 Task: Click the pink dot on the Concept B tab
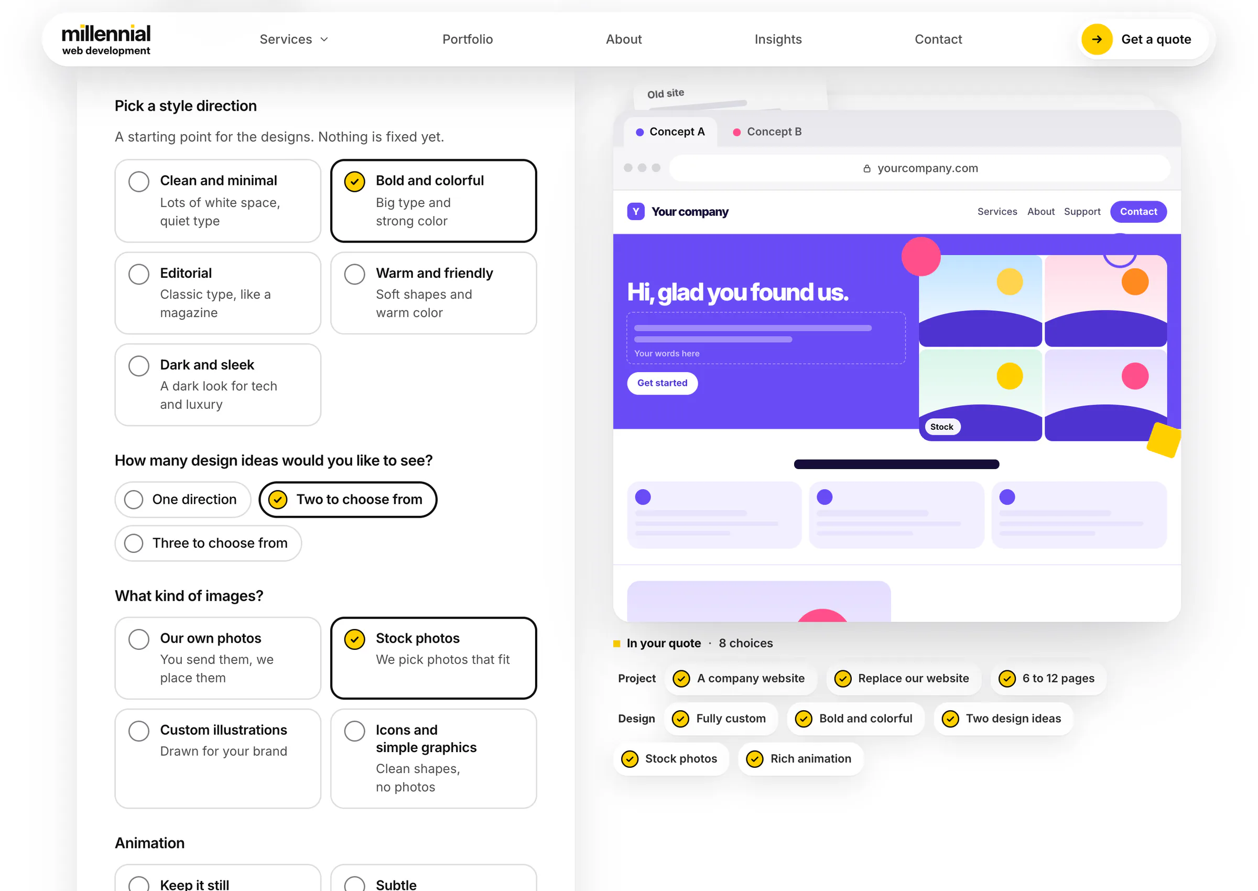click(x=736, y=132)
